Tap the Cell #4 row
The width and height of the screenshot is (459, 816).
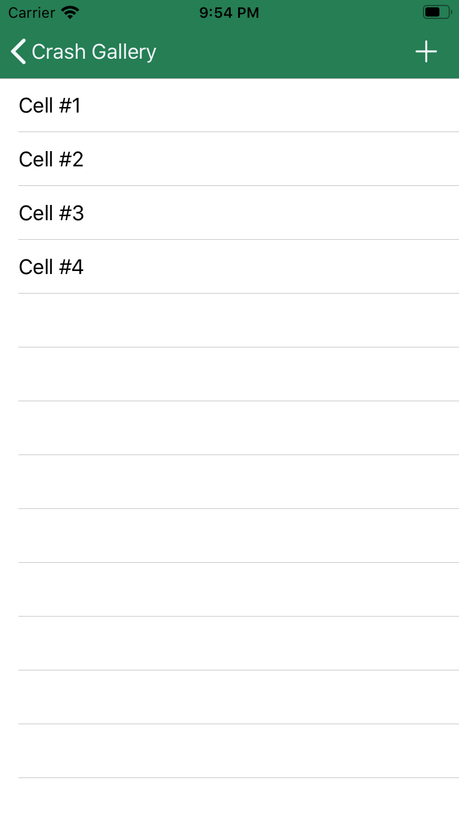tap(229, 267)
